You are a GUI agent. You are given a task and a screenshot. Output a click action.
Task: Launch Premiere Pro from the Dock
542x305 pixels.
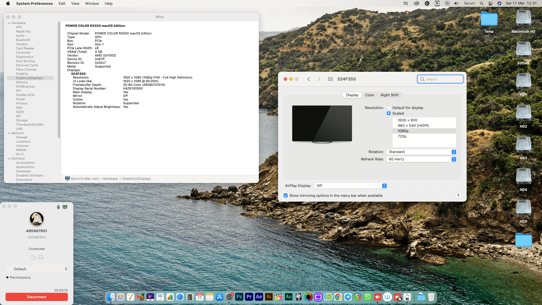coord(249,297)
